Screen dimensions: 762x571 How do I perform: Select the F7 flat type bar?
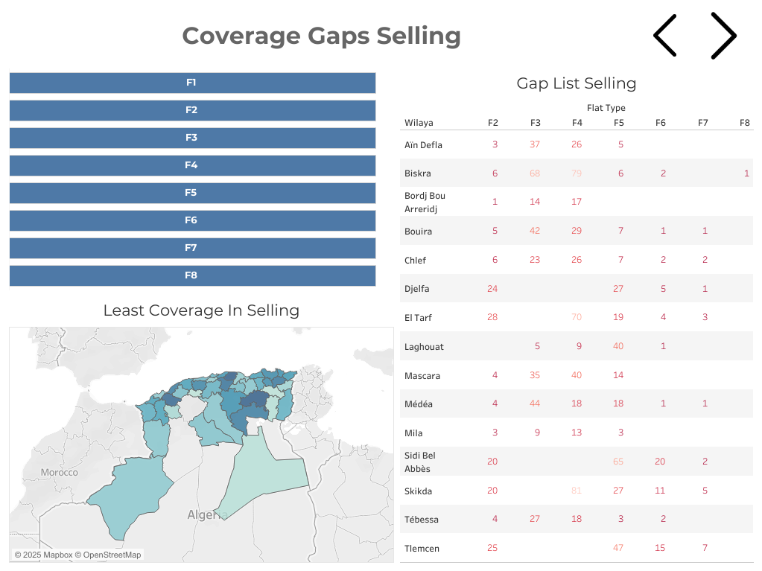[x=192, y=248]
